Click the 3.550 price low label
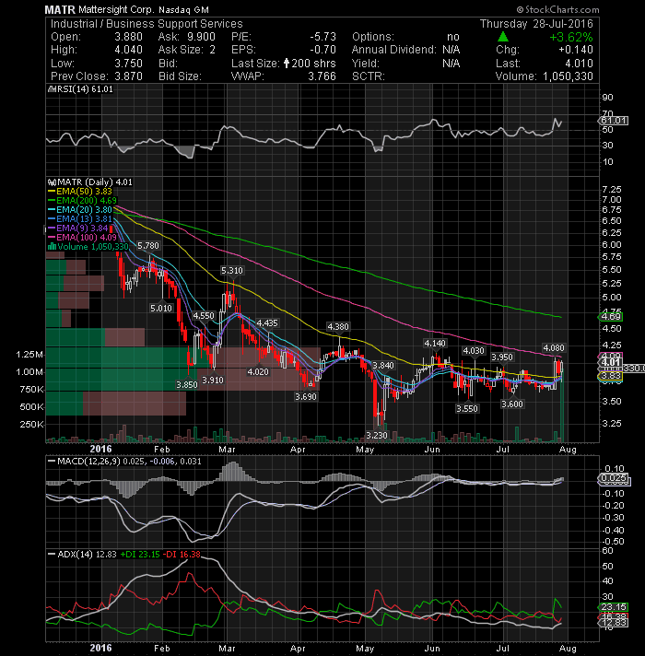 pyautogui.click(x=467, y=409)
